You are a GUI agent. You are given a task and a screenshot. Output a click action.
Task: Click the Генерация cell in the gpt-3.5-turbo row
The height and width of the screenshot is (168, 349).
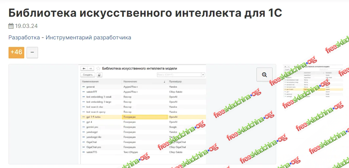[145, 117]
